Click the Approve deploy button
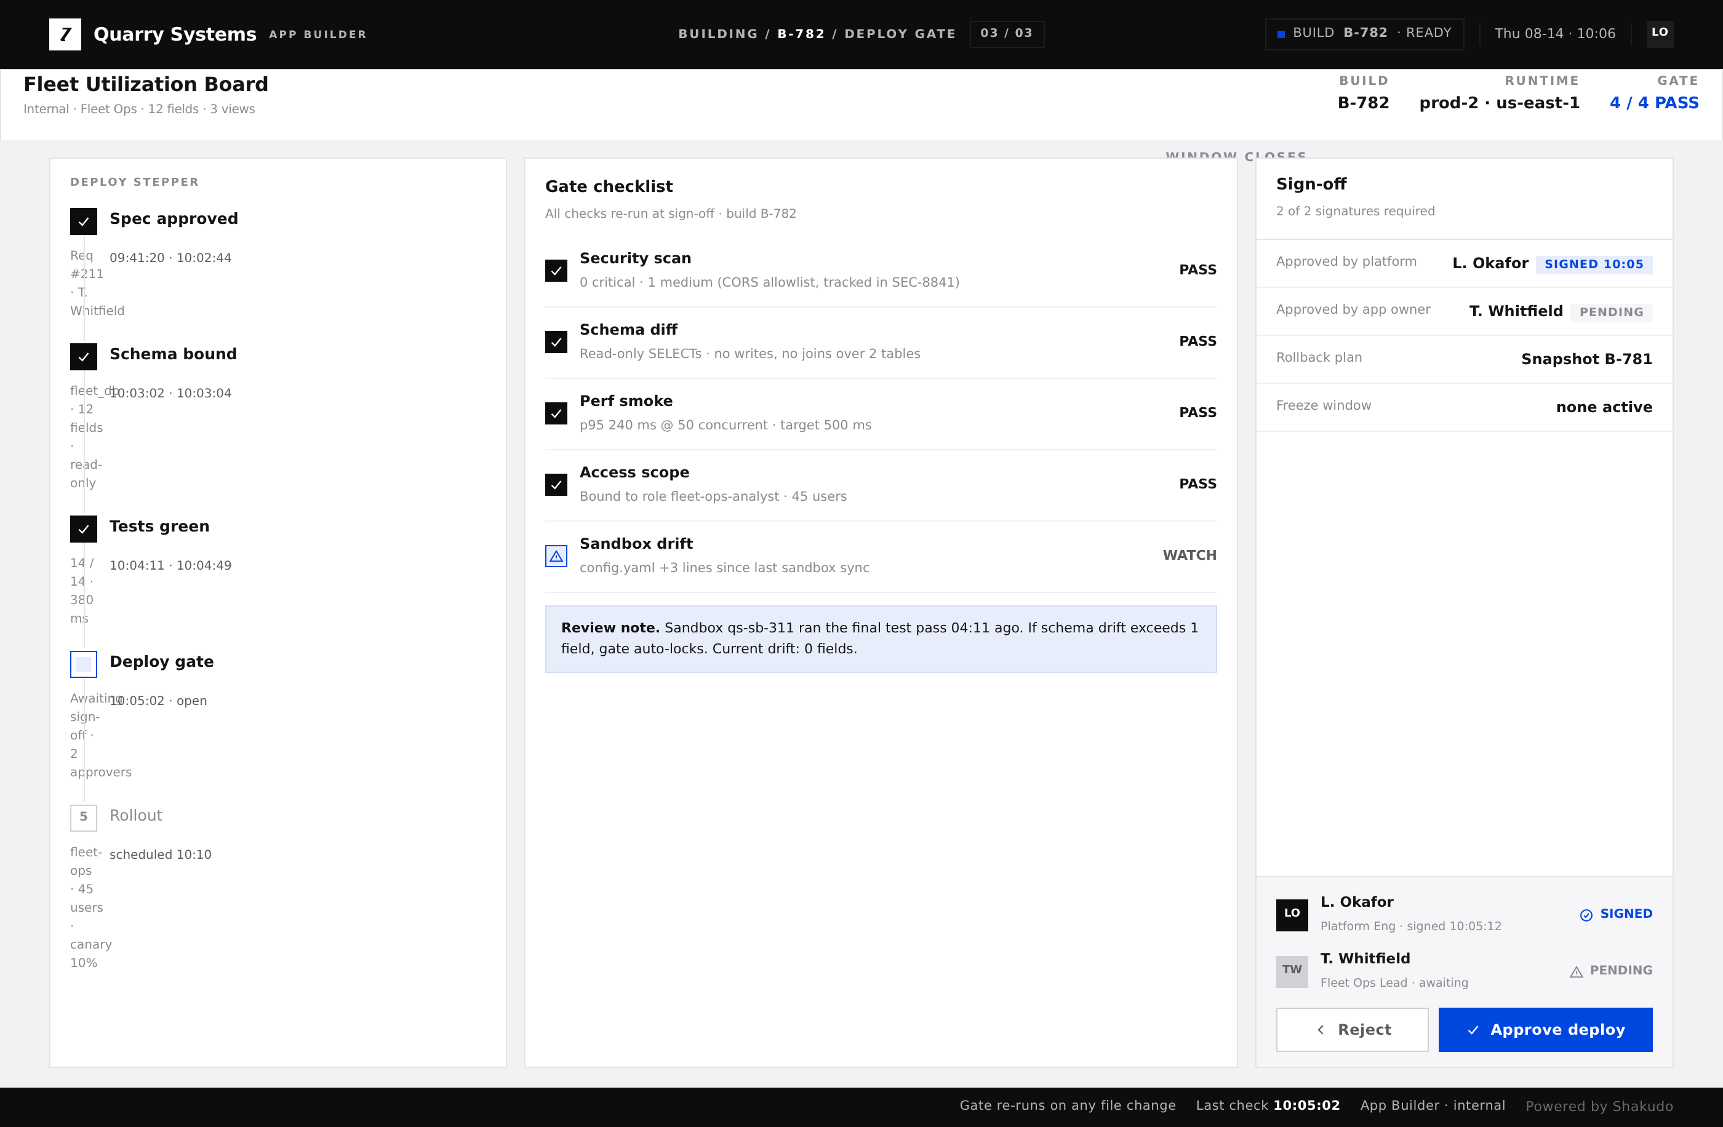Screen dimensions: 1723x1127 tap(1545, 1029)
